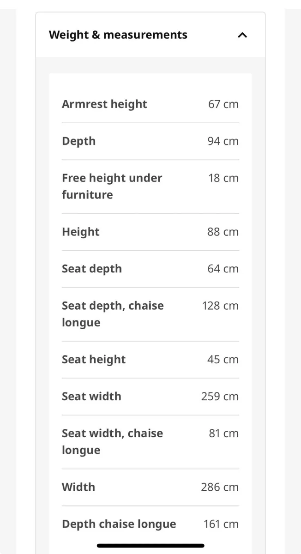Select the Armrest height row label
Viewport: 301px width, 554px height.
[x=104, y=104]
